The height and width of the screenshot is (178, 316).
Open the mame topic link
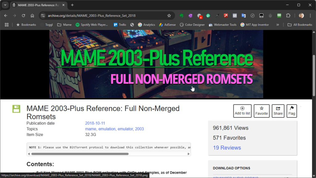click(91, 129)
